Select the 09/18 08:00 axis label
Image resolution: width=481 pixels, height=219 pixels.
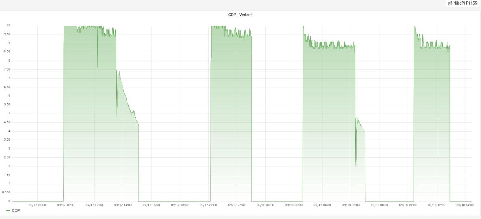tap(380, 205)
